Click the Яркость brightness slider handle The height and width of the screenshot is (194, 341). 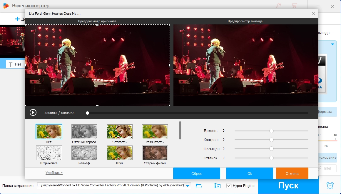point(271,131)
